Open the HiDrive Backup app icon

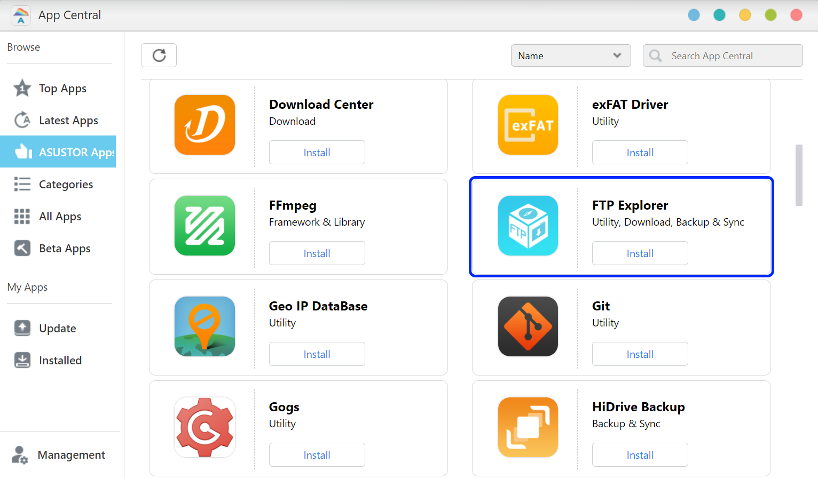click(528, 427)
